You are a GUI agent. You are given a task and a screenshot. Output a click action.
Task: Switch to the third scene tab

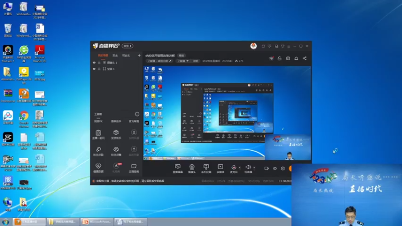click(x=126, y=56)
